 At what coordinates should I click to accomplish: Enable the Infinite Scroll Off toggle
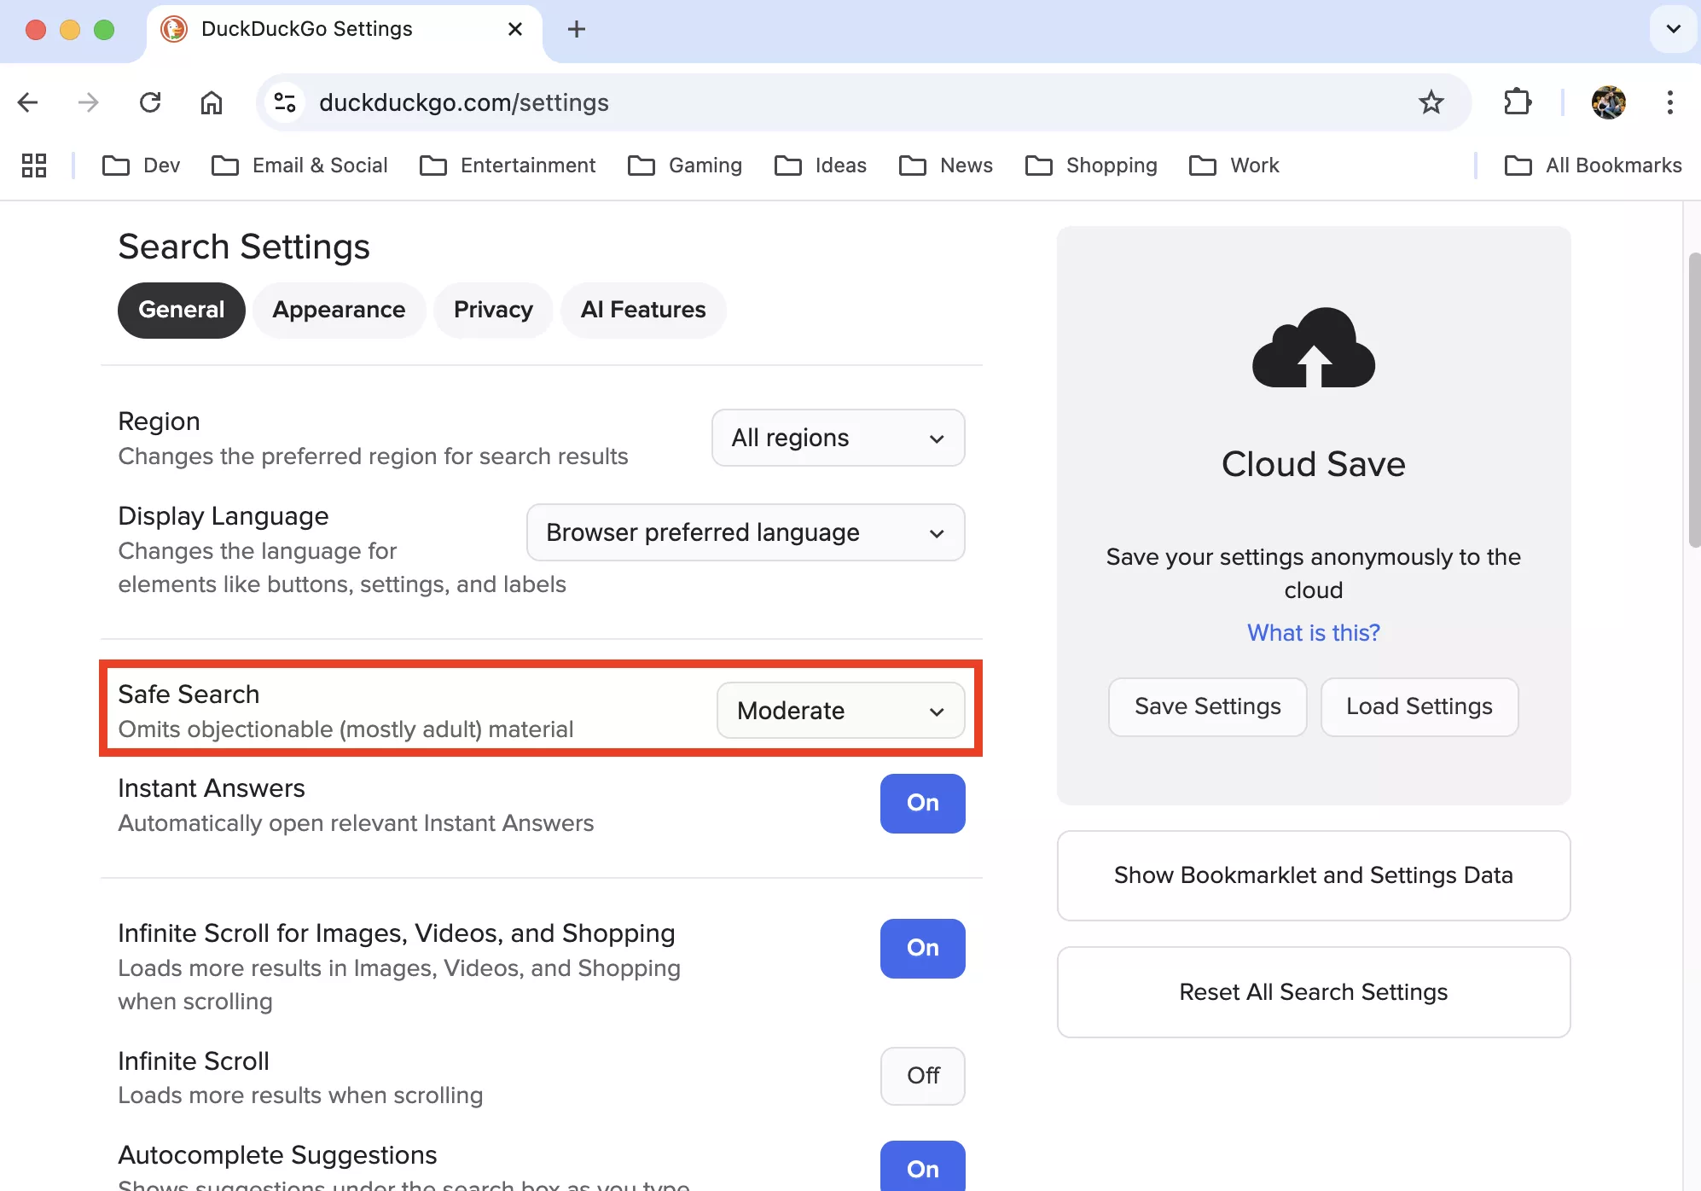coord(922,1076)
